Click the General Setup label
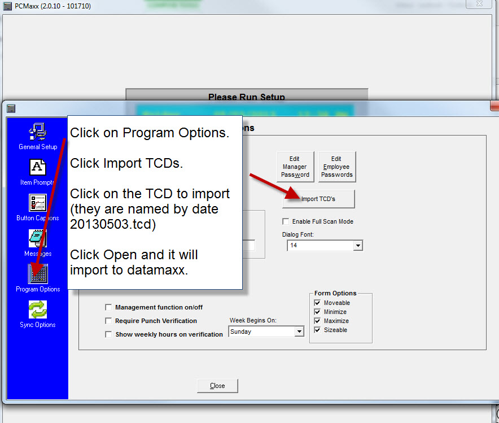This screenshot has width=499, height=423. (x=38, y=147)
